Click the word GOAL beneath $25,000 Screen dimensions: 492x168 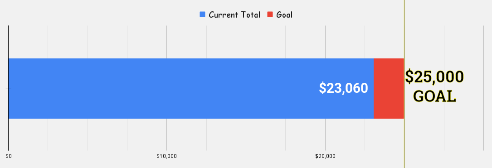click(434, 96)
